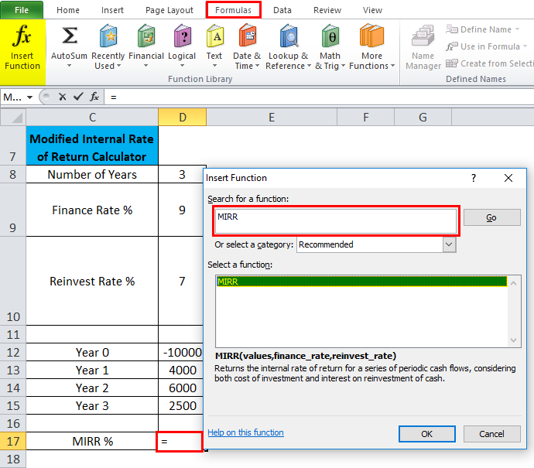Select row 17 header
Screen dimensions: 534x468
[13, 441]
